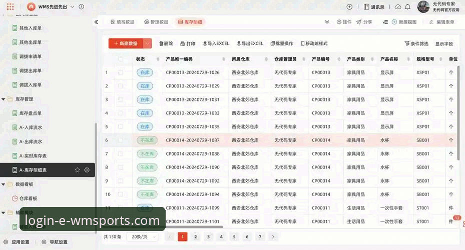The width and height of the screenshot is (465, 250).
Task: Click the user avatar picture
Action: 423,6
